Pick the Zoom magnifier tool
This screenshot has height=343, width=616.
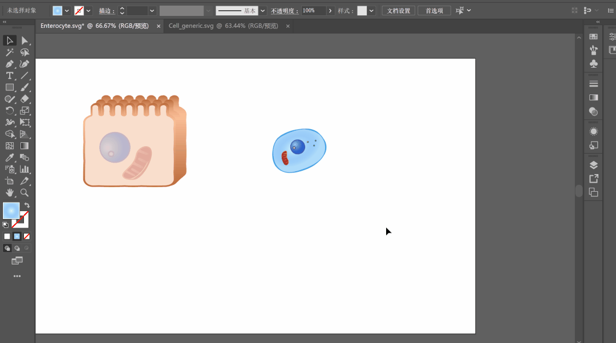25,193
